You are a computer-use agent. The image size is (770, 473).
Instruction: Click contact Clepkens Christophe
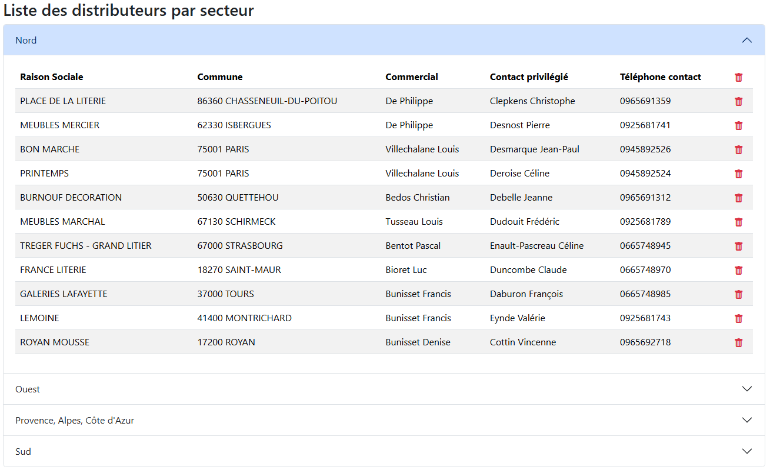coord(532,101)
